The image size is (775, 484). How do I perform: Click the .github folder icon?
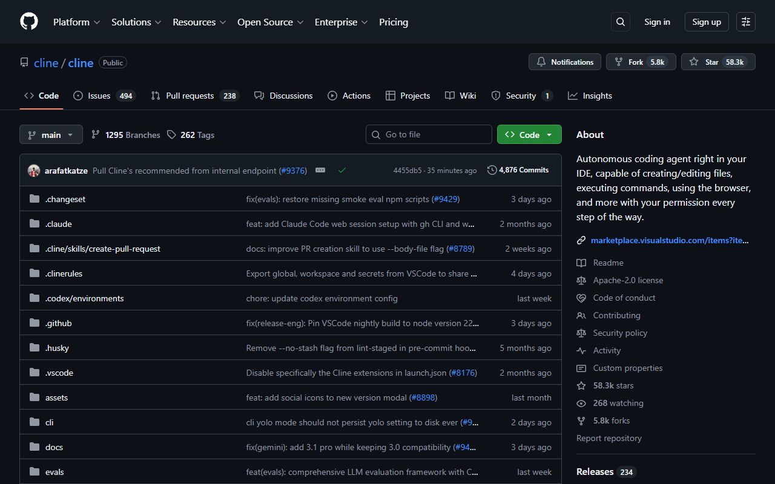(35, 323)
